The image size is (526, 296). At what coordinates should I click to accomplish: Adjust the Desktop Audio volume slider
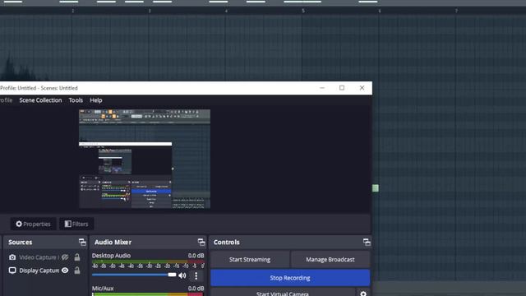click(134, 275)
